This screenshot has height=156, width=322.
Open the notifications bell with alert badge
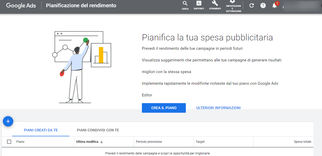pyautogui.click(x=274, y=5)
